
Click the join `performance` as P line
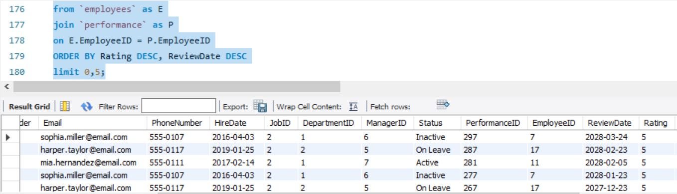coord(113,25)
